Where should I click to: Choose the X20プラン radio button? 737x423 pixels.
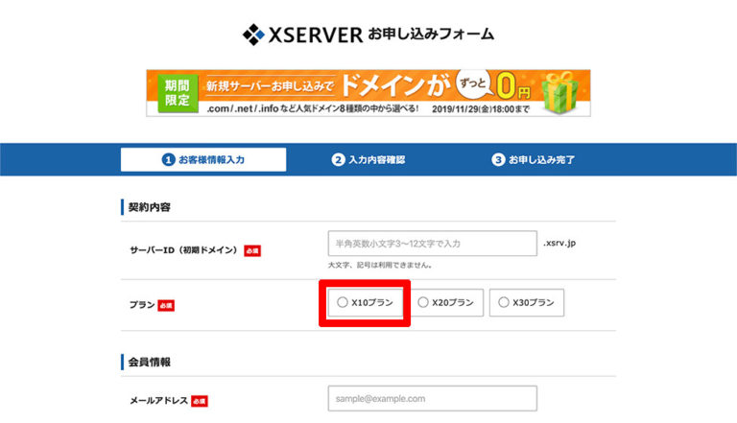click(423, 302)
